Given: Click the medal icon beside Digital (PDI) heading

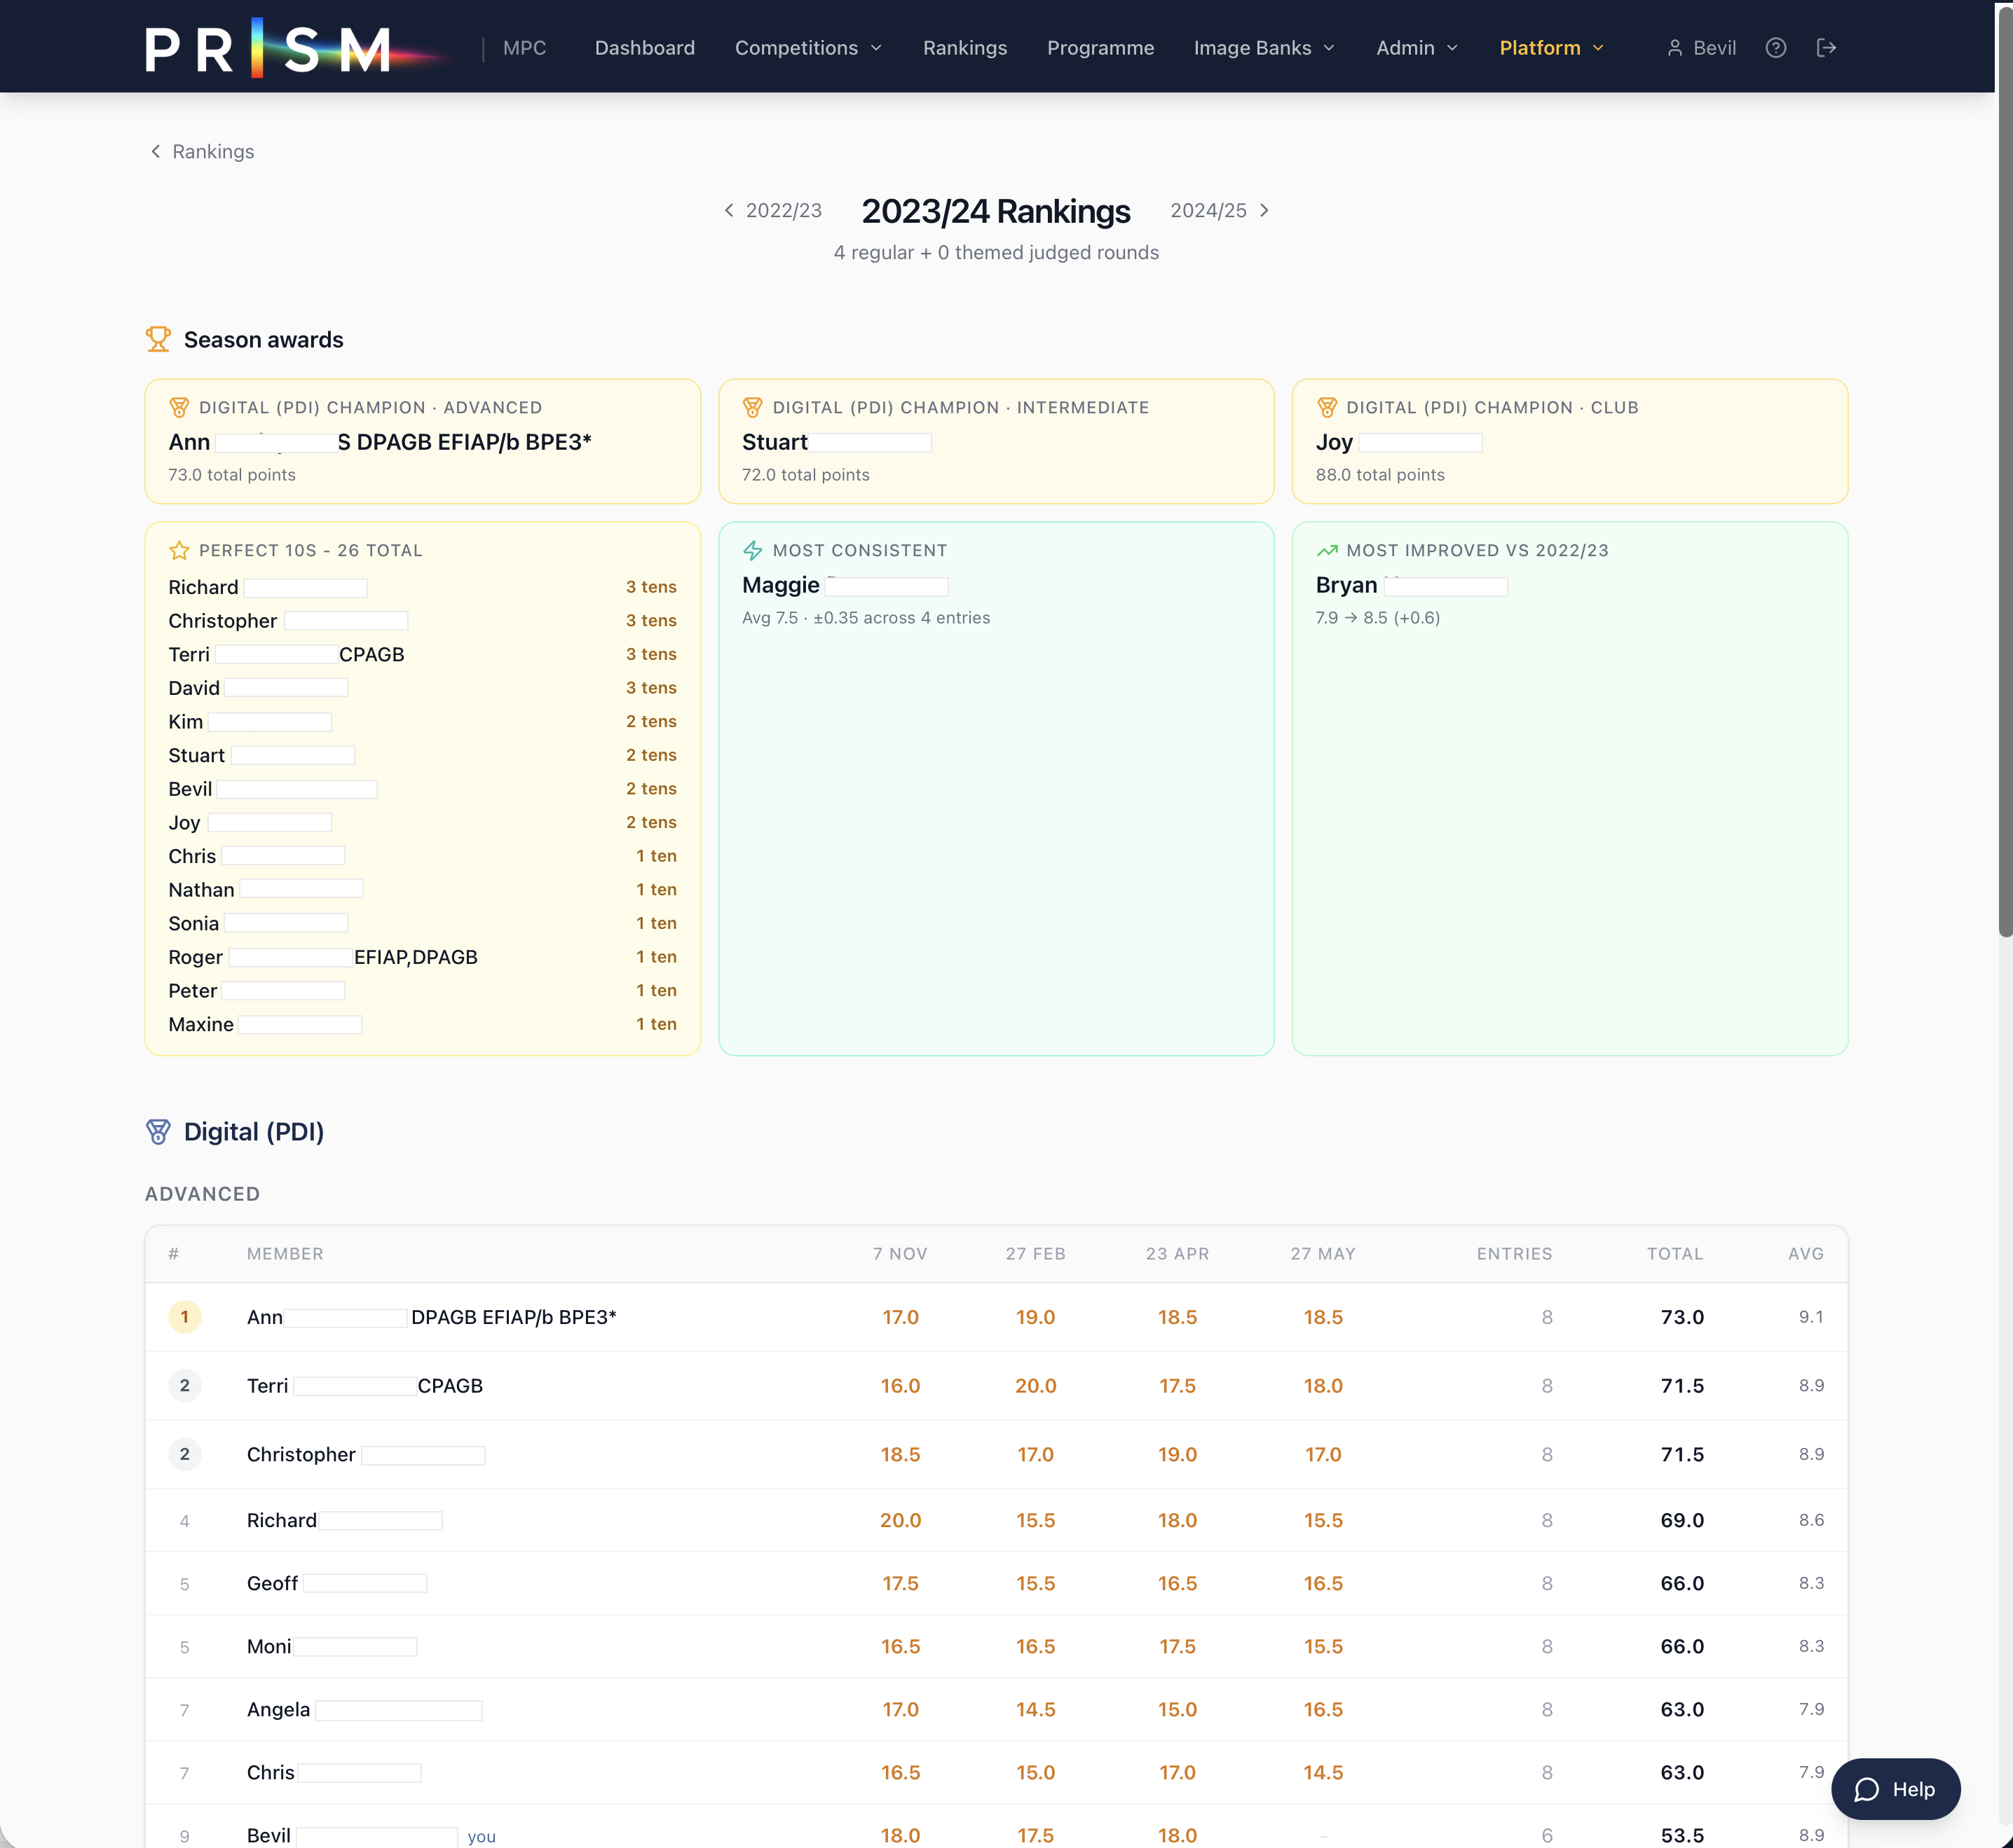Looking at the screenshot, I should [x=158, y=1132].
